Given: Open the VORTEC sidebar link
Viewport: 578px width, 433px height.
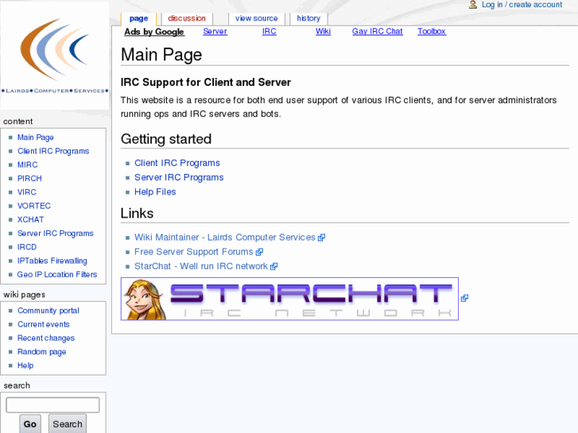Looking at the screenshot, I should (x=34, y=206).
